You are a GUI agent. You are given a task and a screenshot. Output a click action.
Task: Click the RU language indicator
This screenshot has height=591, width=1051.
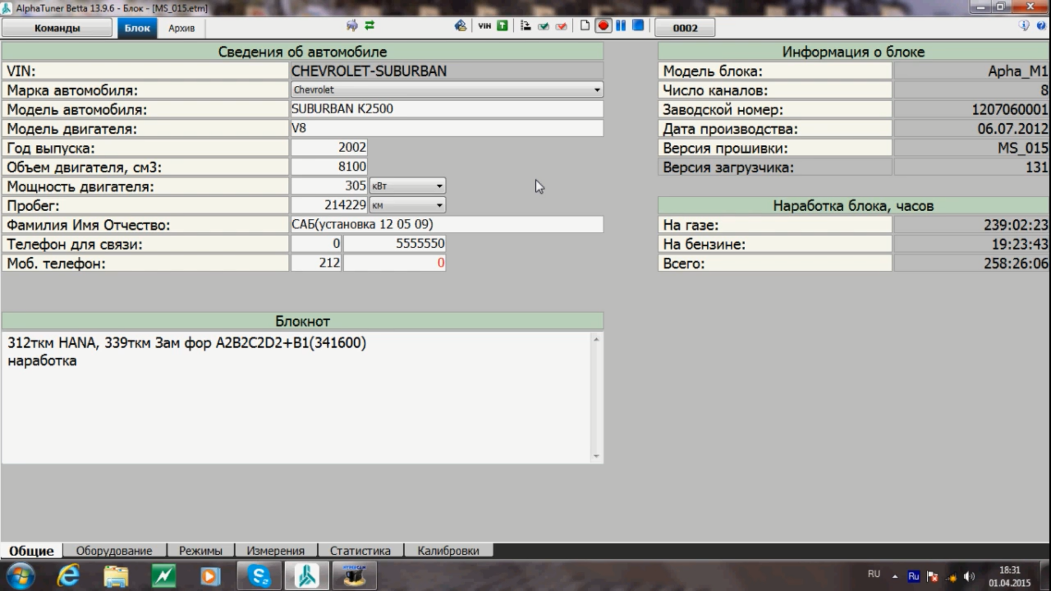point(874,574)
